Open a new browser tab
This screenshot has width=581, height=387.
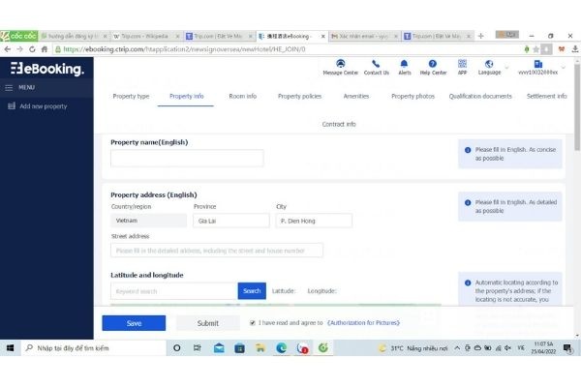[481, 36]
